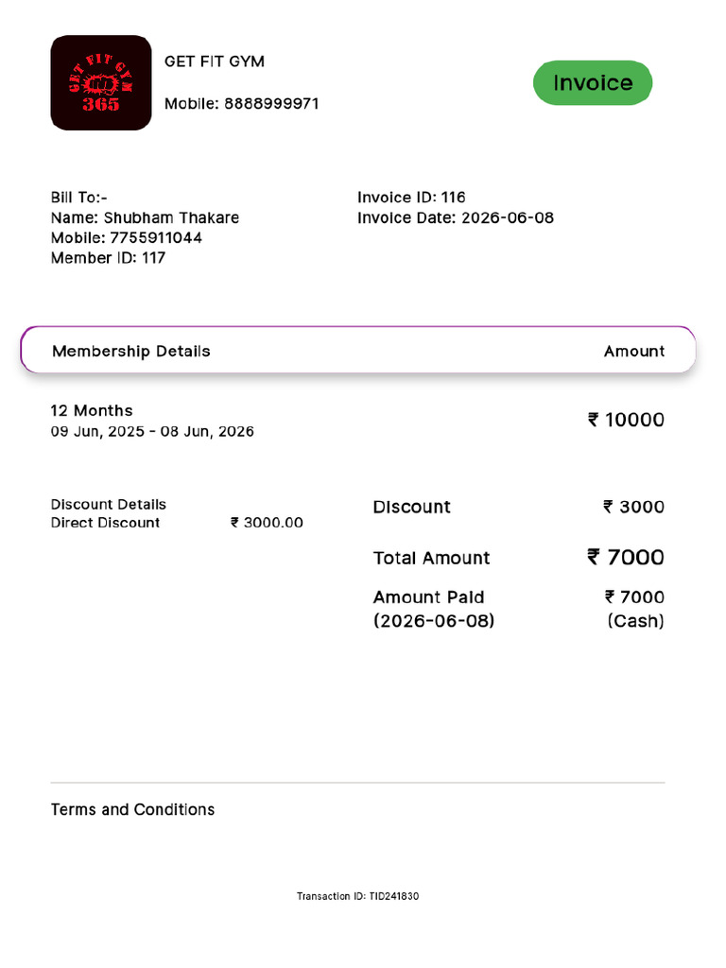Click the Direct Discount ₹ 3000.00 entry

pos(177,523)
